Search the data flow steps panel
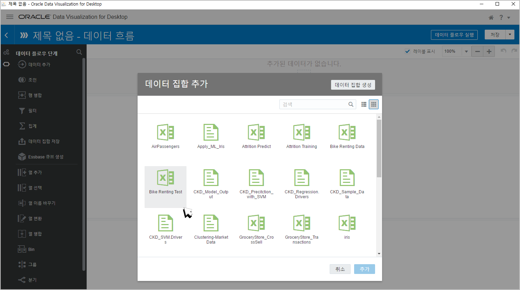 pyautogui.click(x=79, y=52)
